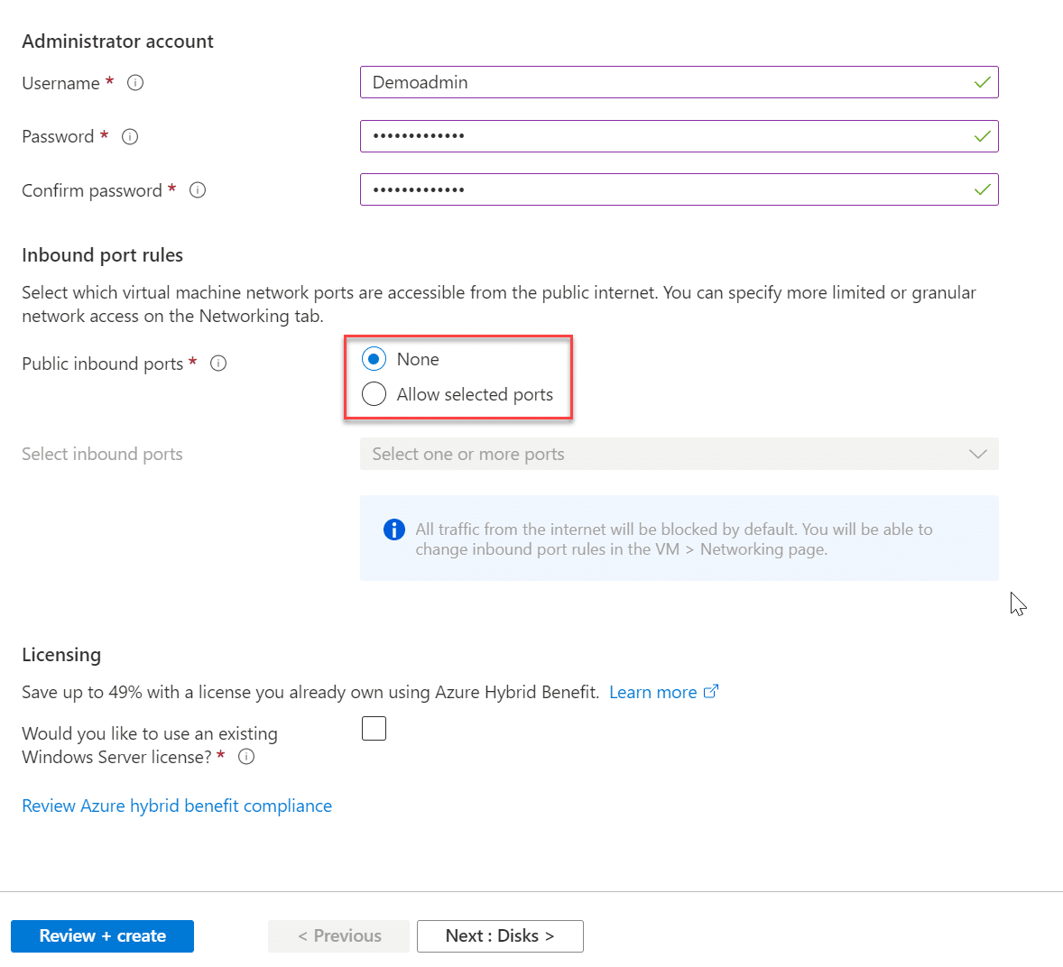The width and height of the screenshot is (1063, 967).
Task: Click the Previous button
Action: coord(338,935)
